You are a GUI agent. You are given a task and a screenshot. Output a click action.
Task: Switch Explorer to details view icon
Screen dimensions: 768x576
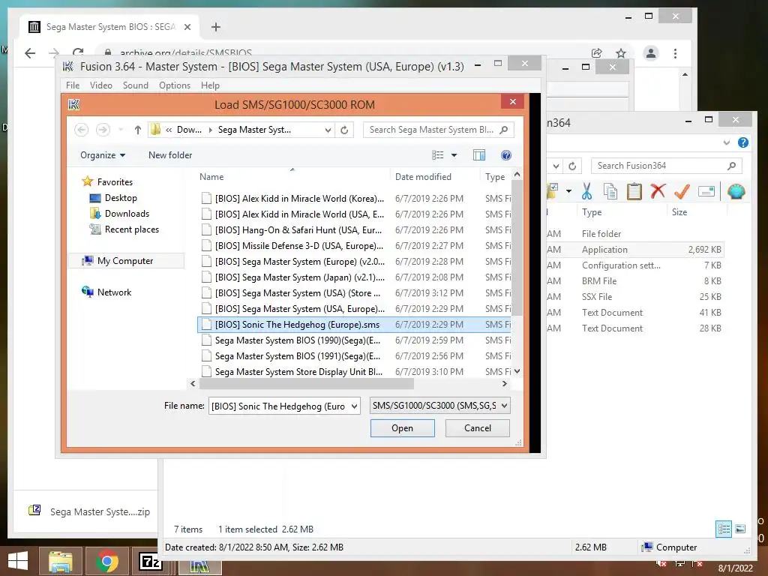coord(724,529)
